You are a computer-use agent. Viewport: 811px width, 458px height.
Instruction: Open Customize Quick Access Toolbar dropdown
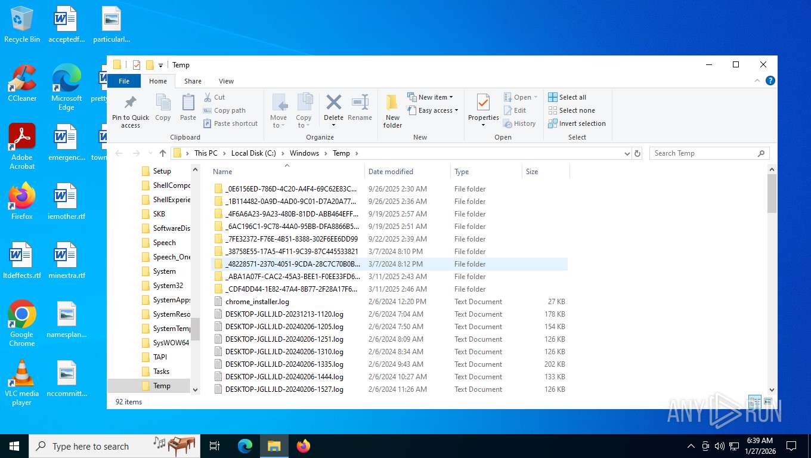click(160, 65)
